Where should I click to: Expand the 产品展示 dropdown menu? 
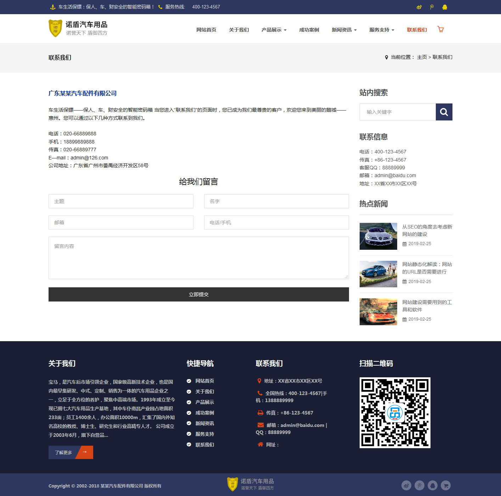pos(274,30)
